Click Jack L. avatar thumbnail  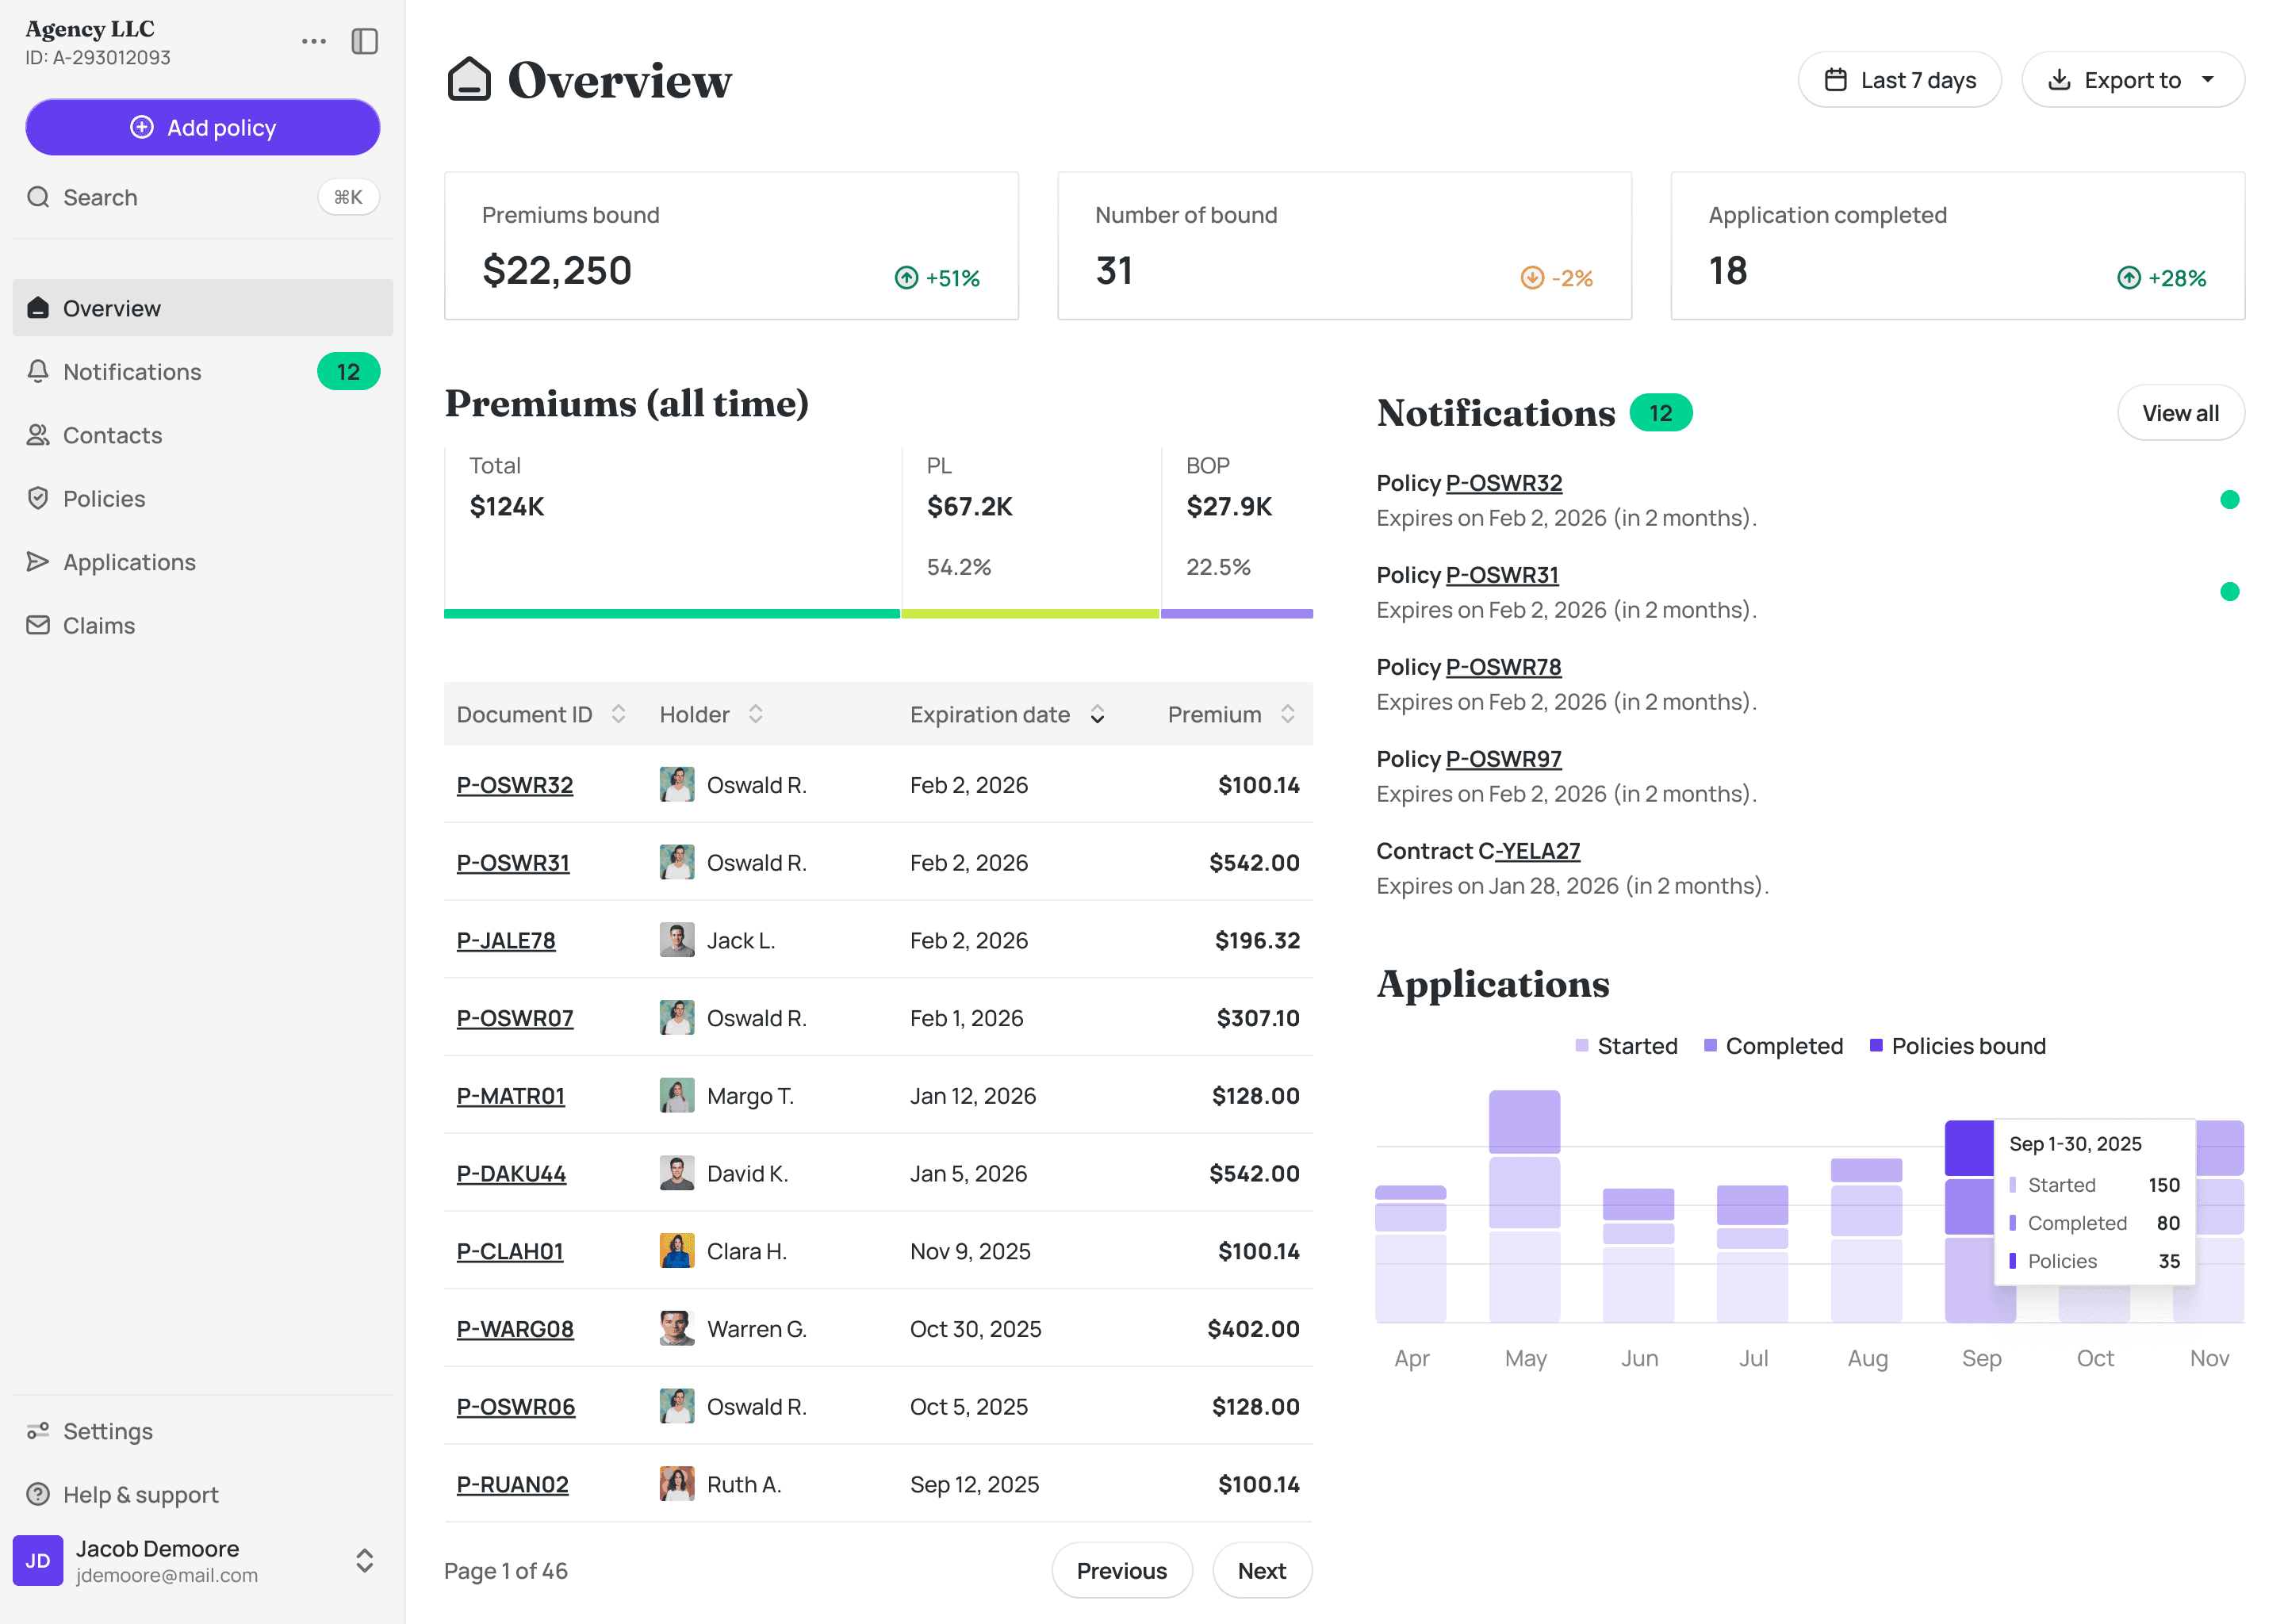677,940
